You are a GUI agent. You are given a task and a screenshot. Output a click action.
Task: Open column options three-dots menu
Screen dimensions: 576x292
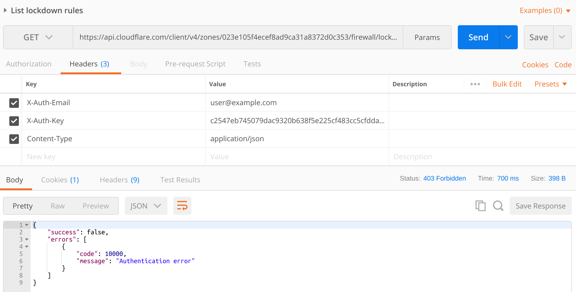(475, 84)
